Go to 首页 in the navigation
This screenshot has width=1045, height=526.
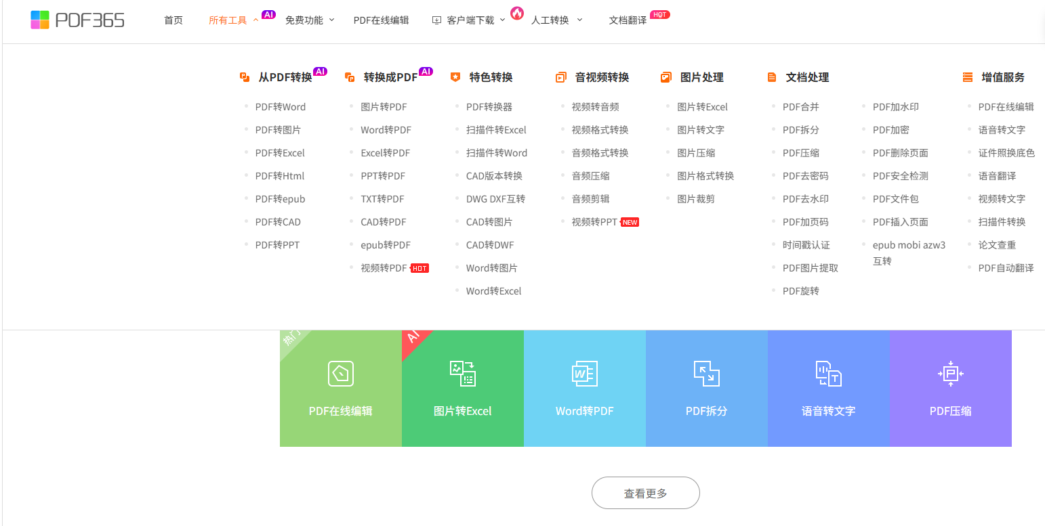173,20
